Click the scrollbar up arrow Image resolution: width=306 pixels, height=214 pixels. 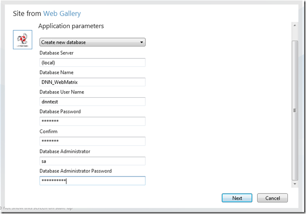(295, 25)
